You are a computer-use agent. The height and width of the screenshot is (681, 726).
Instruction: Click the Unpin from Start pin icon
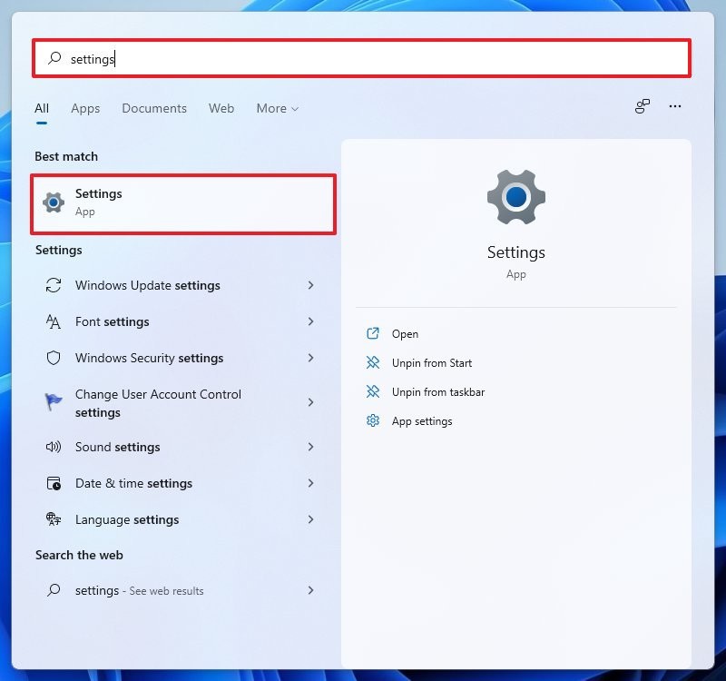coord(373,362)
